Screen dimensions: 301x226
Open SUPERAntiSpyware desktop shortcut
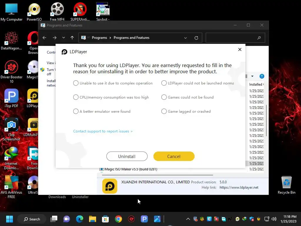pyautogui.click(x=80, y=12)
